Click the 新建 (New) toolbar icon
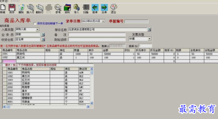This screenshot has height=119, width=218. (3, 9)
